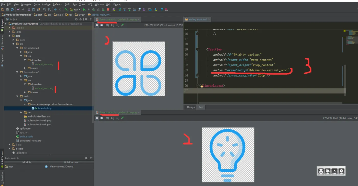
Task: Click the 英 language button in IME bar
Action: (x=321, y=171)
